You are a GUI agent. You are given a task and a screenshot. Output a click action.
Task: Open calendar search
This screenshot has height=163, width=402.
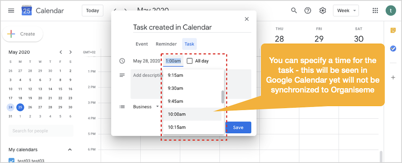point(294,11)
